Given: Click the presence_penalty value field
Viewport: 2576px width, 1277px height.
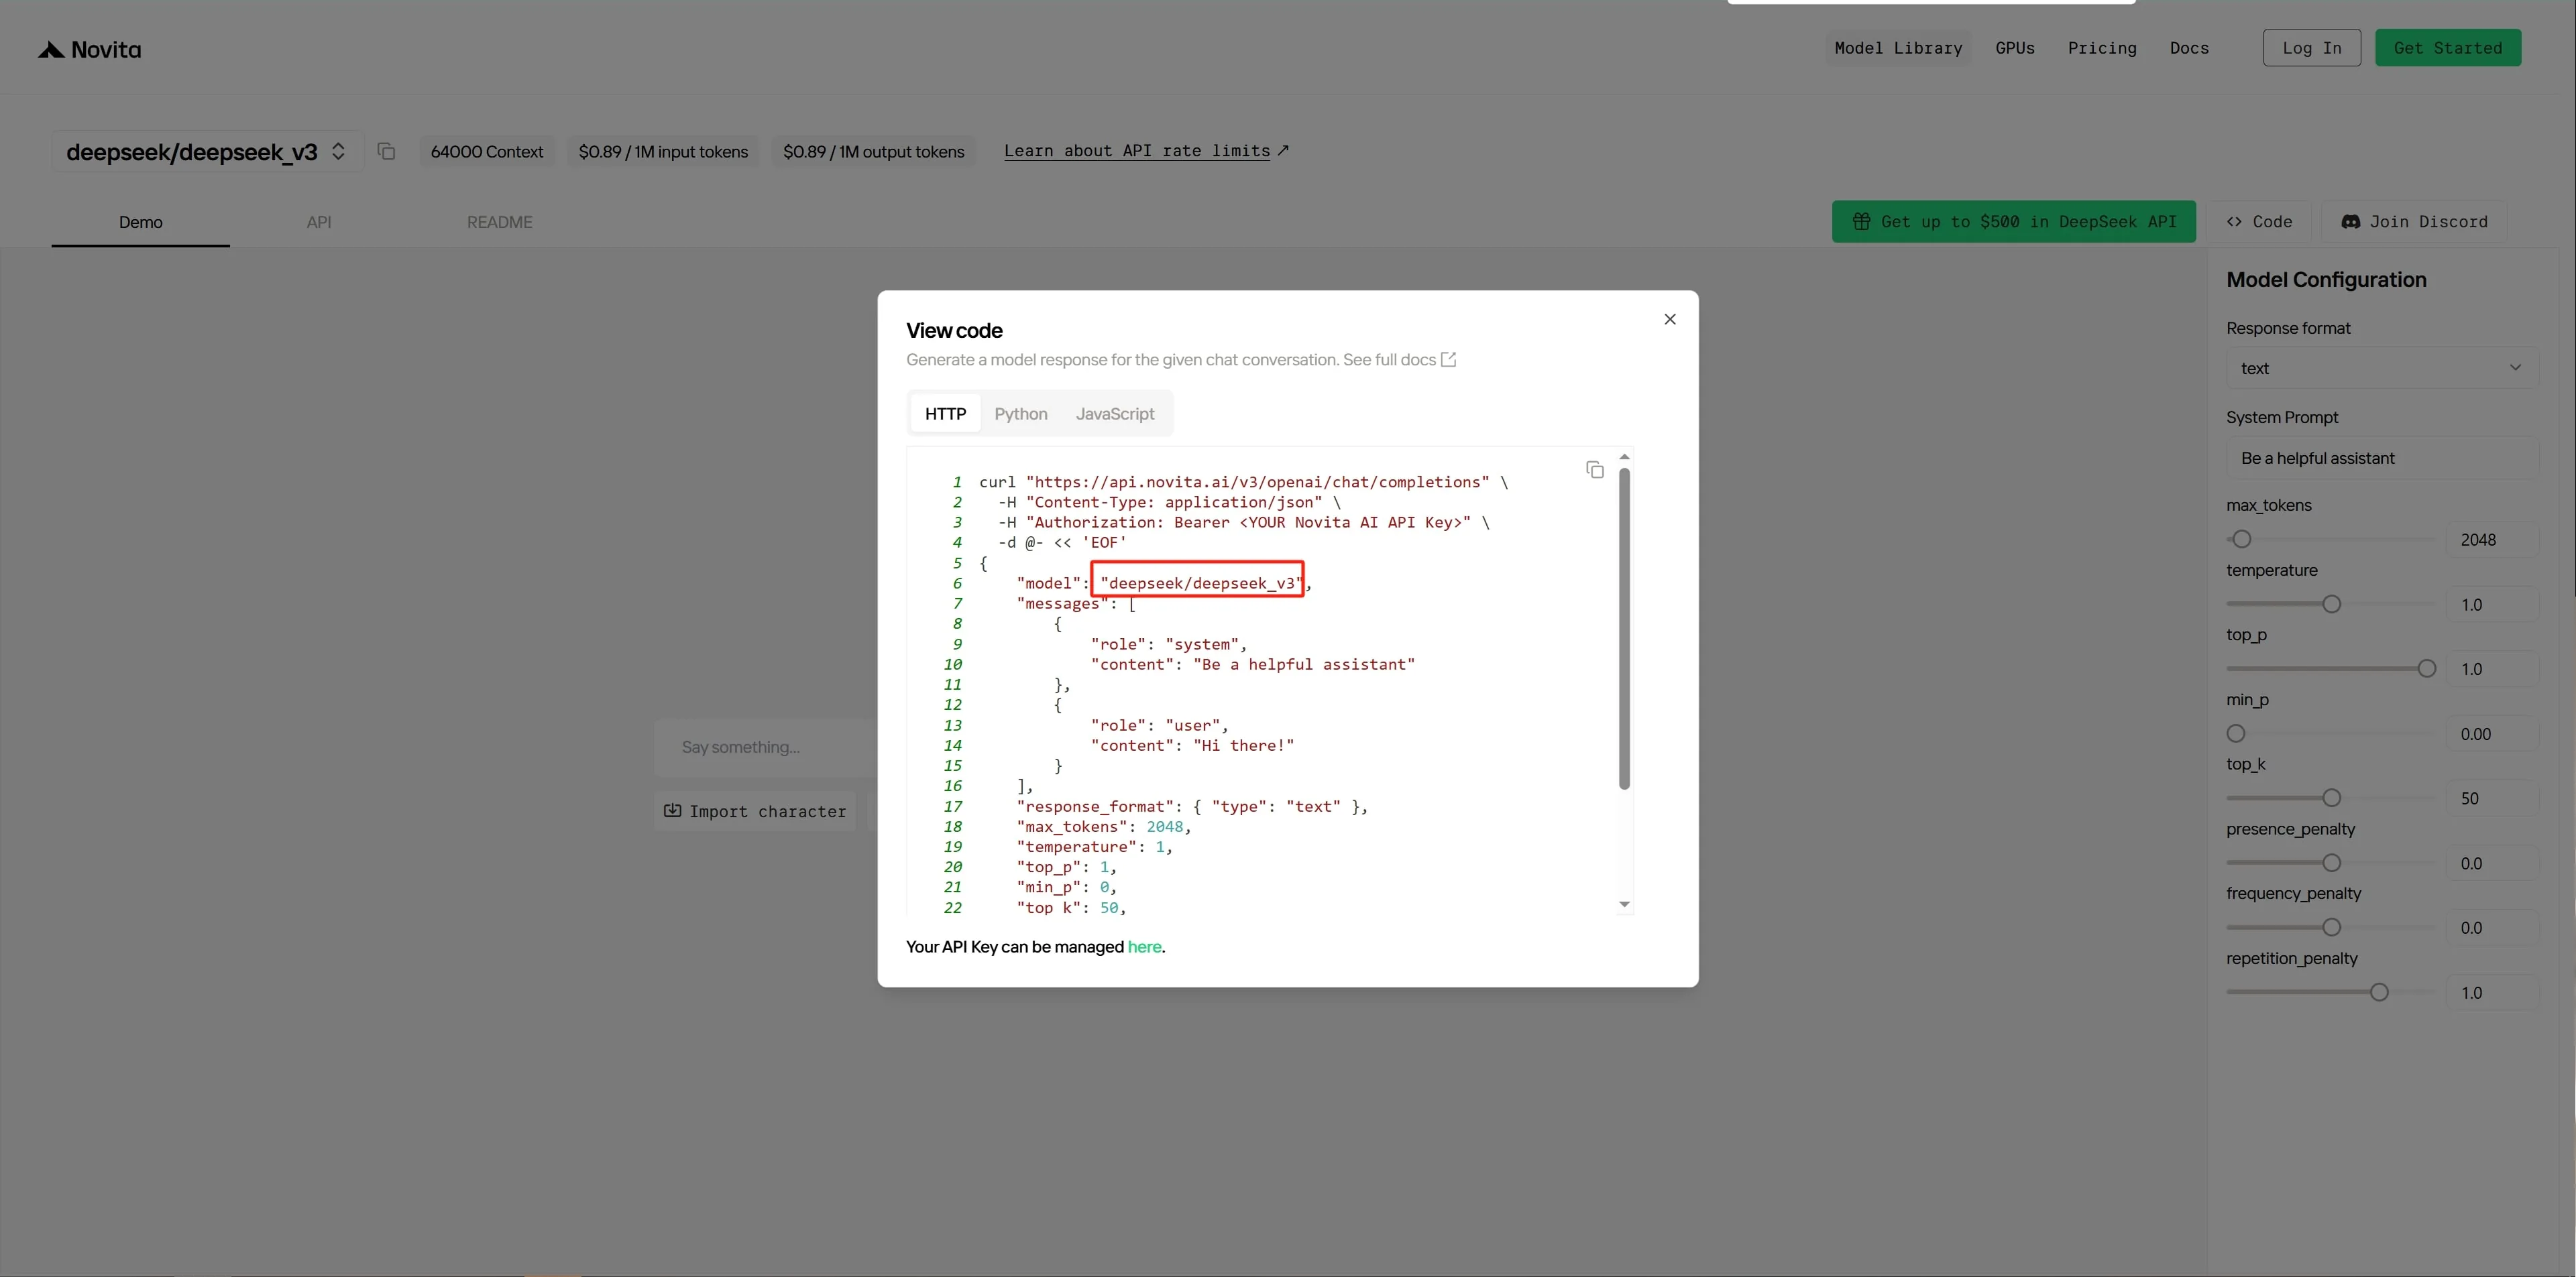Looking at the screenshot, I should point(2491,863).
